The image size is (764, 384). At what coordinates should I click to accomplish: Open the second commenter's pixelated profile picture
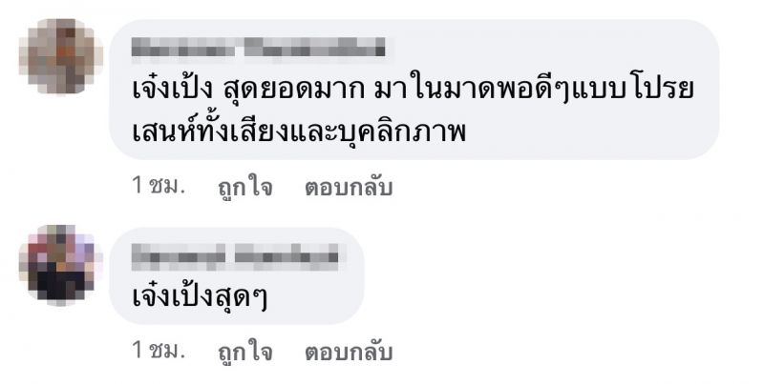(61, 266)
